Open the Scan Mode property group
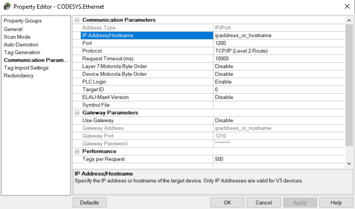Image resolution: width=355 pixels, height=209 pixels. click(17, 37)
